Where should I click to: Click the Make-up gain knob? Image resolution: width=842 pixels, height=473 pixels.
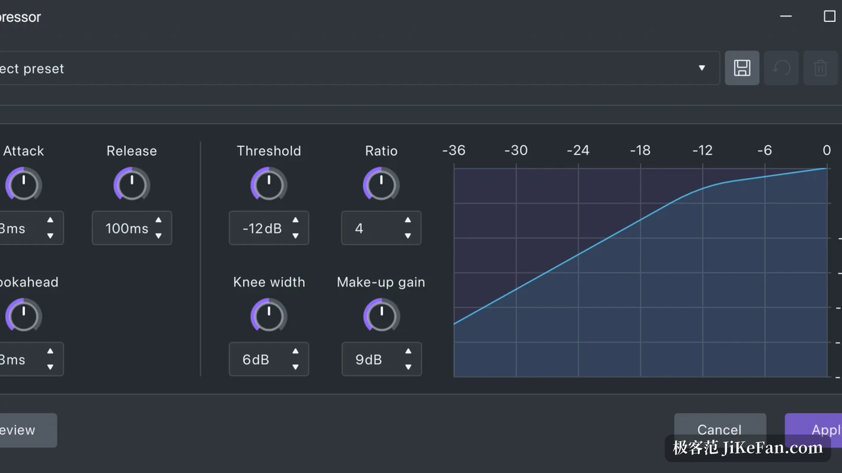click(381, 316)
